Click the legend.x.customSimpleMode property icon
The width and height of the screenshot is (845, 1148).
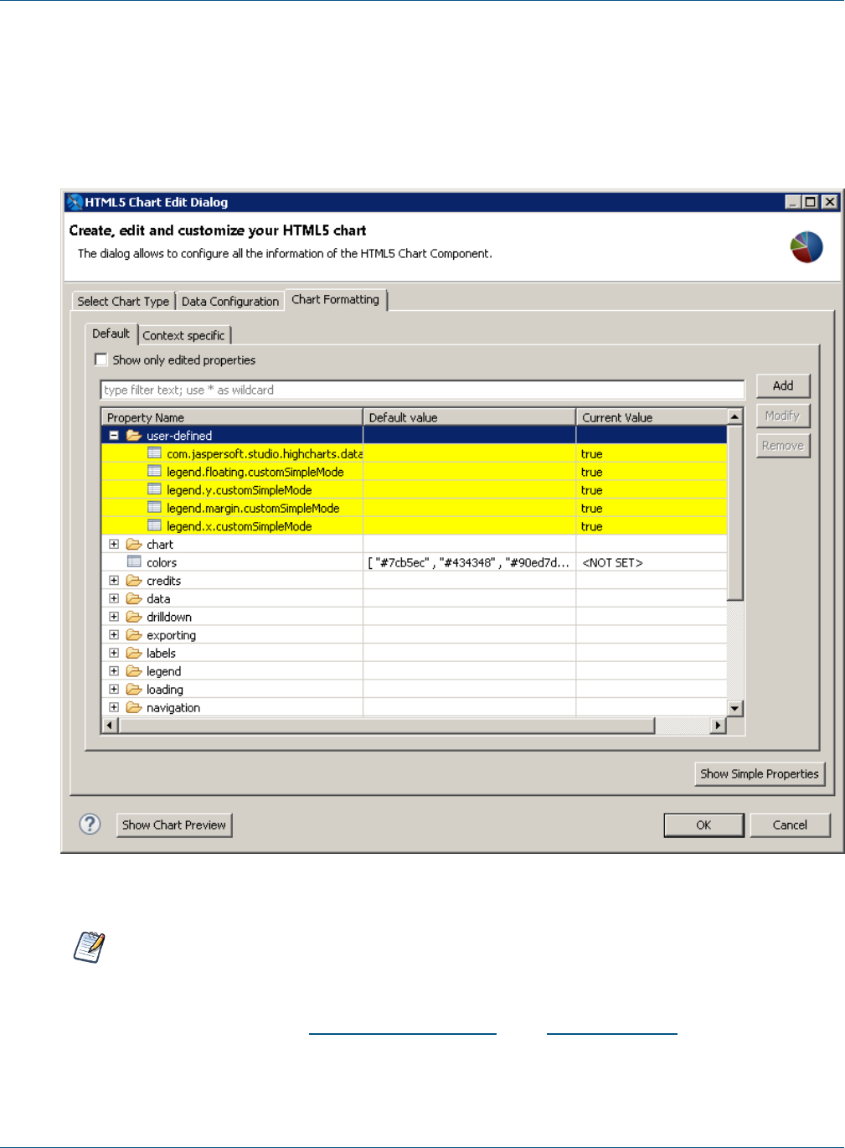pyautogui.click(x=154, y=526)
